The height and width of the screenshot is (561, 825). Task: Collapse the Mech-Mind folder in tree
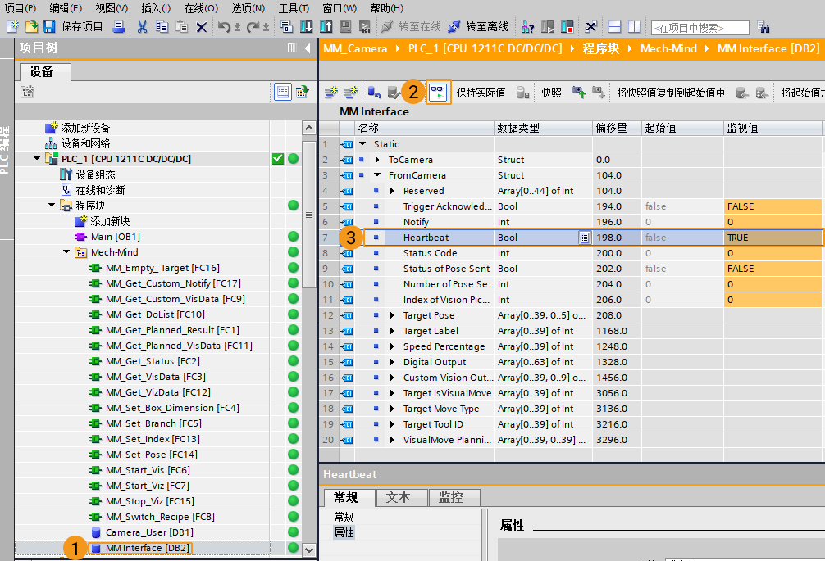67,252
